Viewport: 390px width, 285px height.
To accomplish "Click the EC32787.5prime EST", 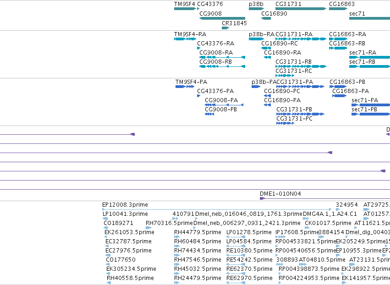I will coord(107,246).
